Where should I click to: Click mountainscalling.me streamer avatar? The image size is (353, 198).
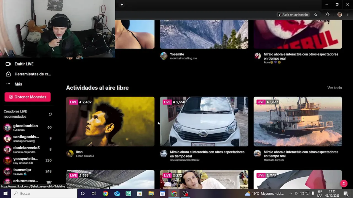coord(164,56)
